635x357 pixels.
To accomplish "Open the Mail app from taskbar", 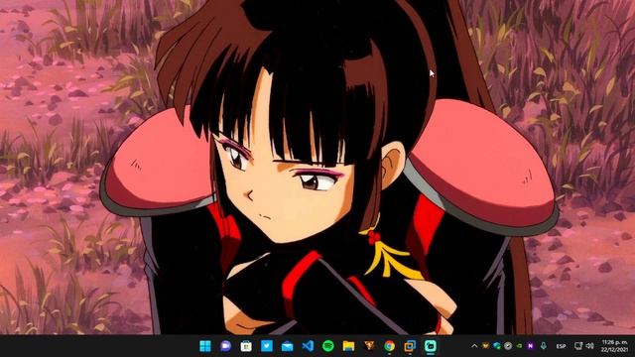I will (287, 346).
